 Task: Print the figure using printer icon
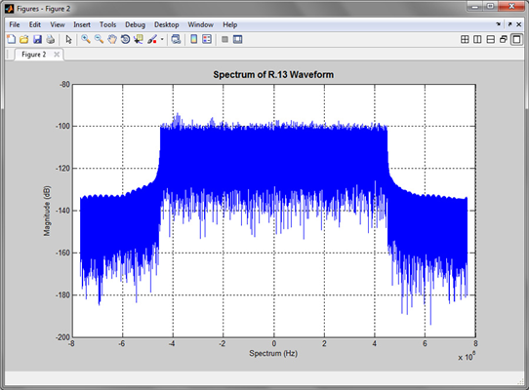point(51,39)
